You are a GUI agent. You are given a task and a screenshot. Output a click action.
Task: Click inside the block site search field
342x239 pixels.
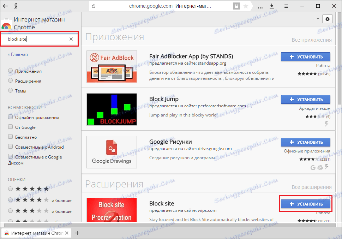pyautogui.click(x=39, y=39)
